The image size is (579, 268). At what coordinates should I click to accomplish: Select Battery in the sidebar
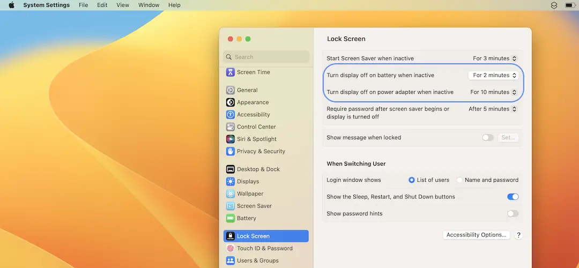coord(246,219)
